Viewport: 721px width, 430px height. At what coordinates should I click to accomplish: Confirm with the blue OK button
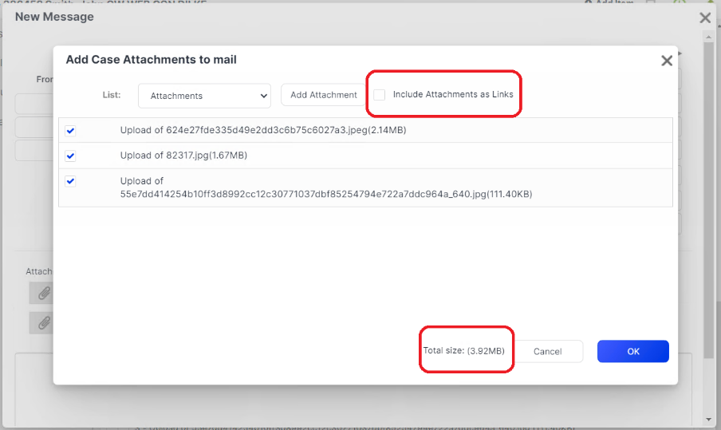(632, 351)
